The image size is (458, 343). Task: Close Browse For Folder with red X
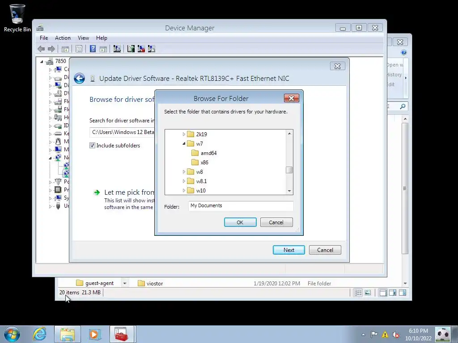(292, 98)
